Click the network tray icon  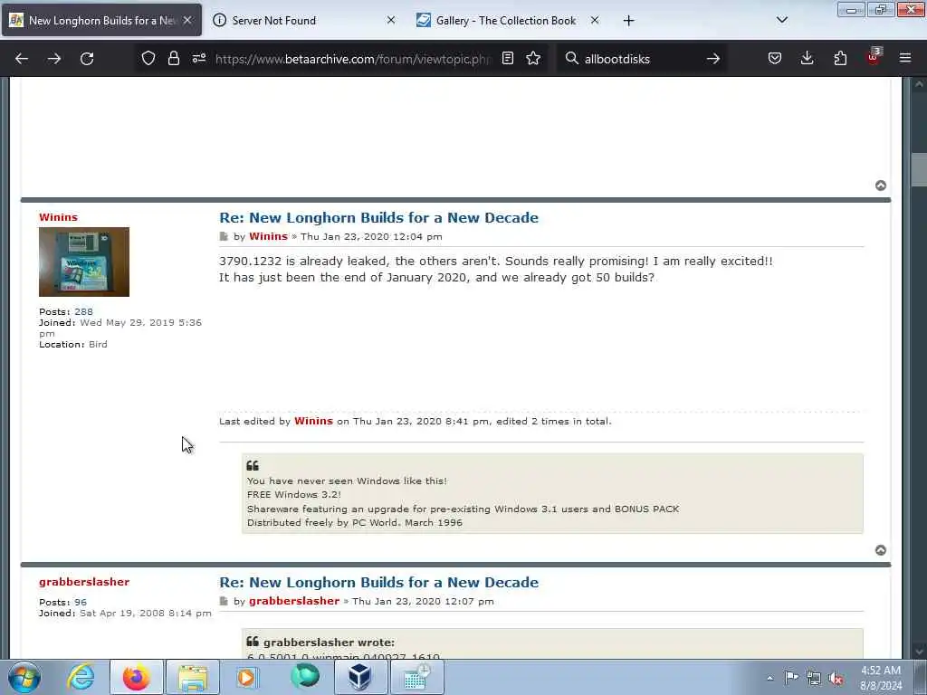[x=814, y=678]
